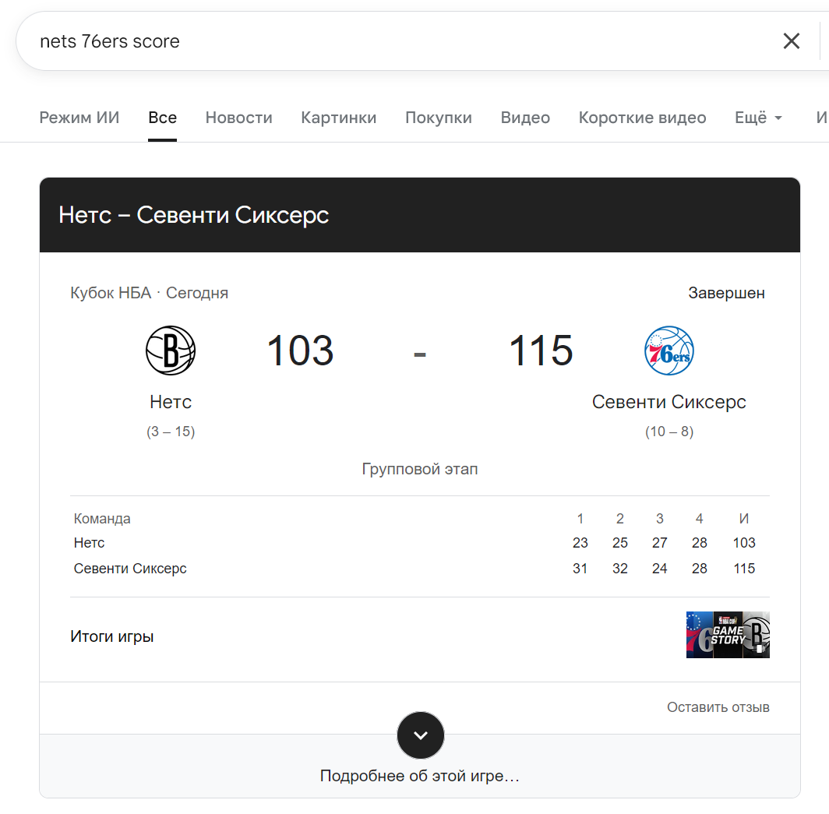Clear the search query with X icon
This screenshot has width=829, height=814.
point(791,41)
